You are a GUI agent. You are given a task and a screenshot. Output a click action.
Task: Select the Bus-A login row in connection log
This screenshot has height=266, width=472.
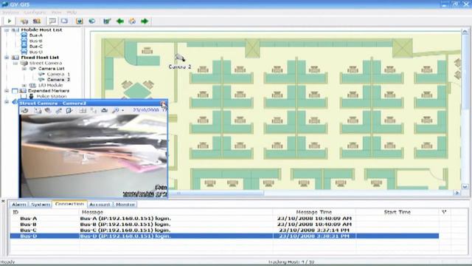(x=224, y=219)
